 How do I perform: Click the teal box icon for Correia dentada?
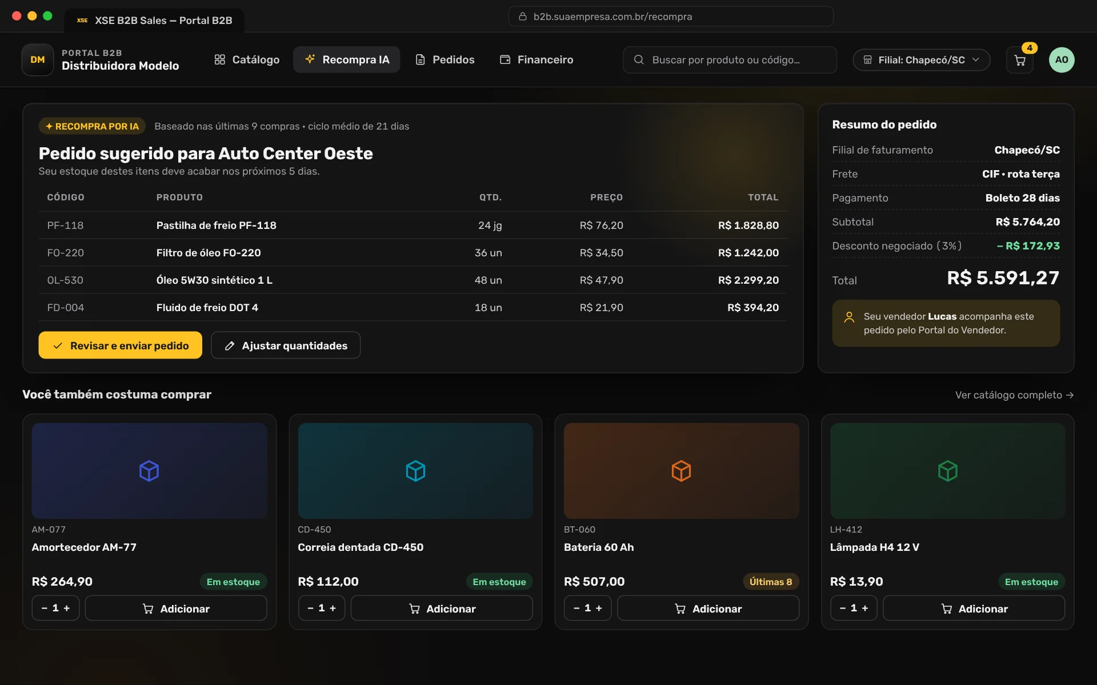(415, 471)
